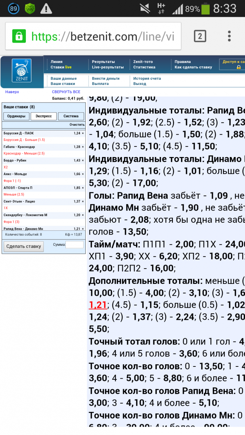Remove the Боруссия Д - ПАОК bet
The height and width of the screenshot is (435, 245).
[x=83, y=133]
